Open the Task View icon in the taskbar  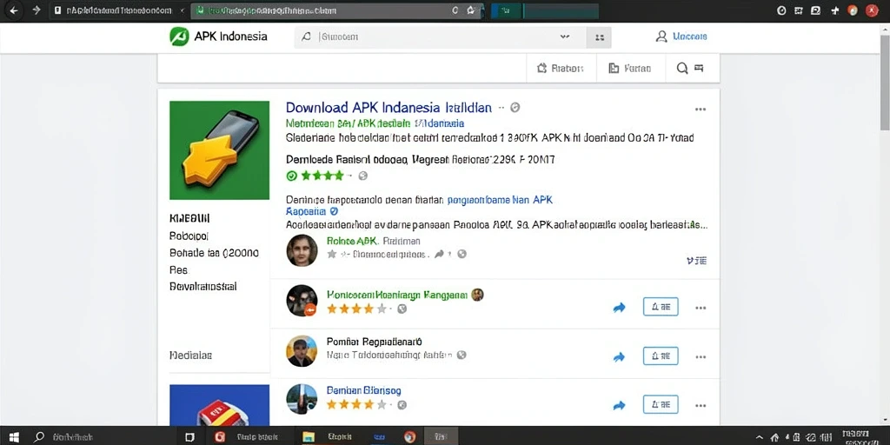point(189,437)
